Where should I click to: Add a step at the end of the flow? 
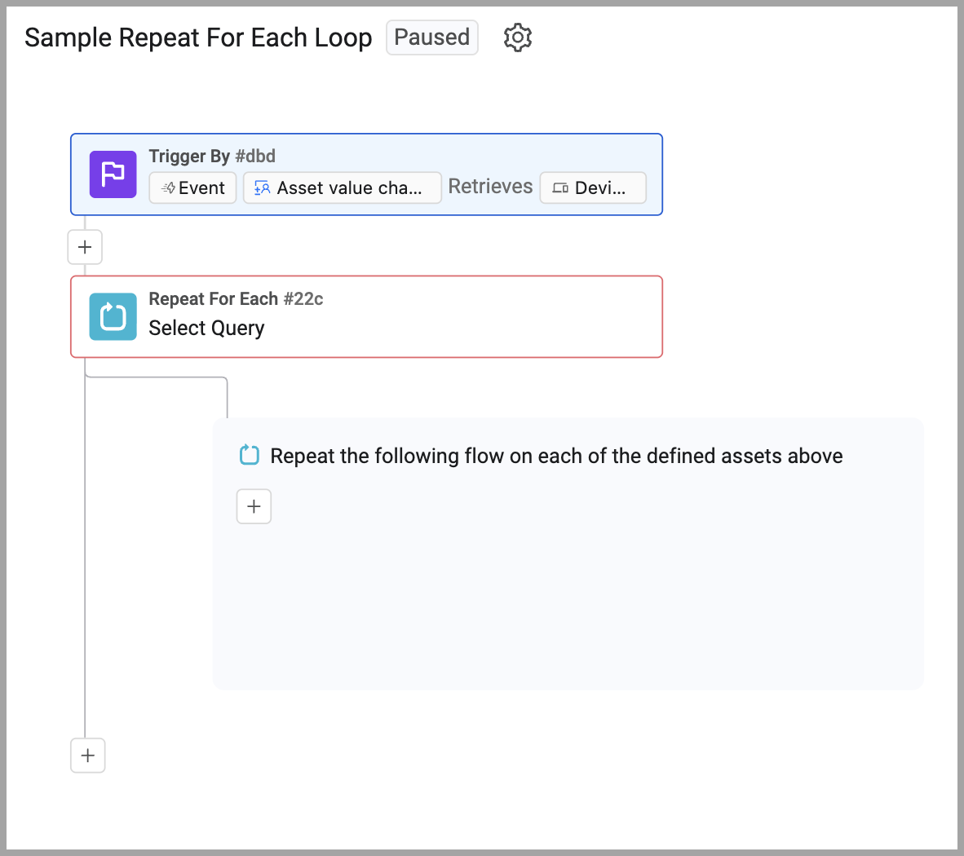87,756
